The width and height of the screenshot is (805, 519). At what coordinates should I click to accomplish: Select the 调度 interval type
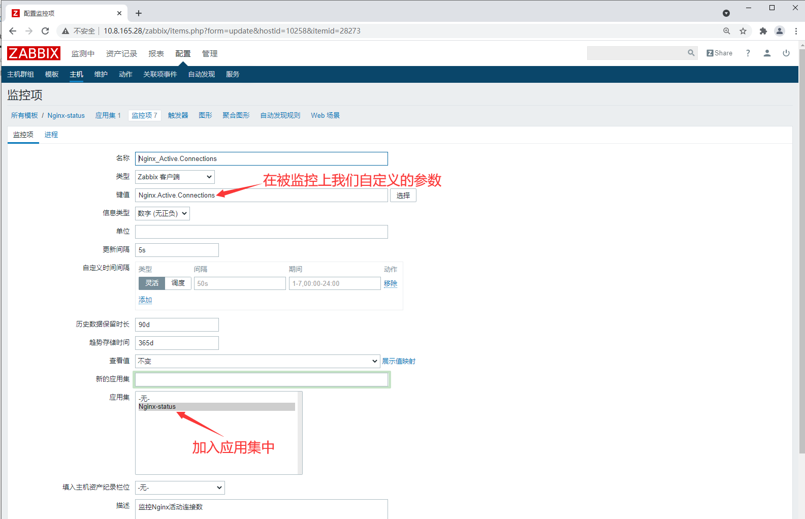(x=178, y=283)
